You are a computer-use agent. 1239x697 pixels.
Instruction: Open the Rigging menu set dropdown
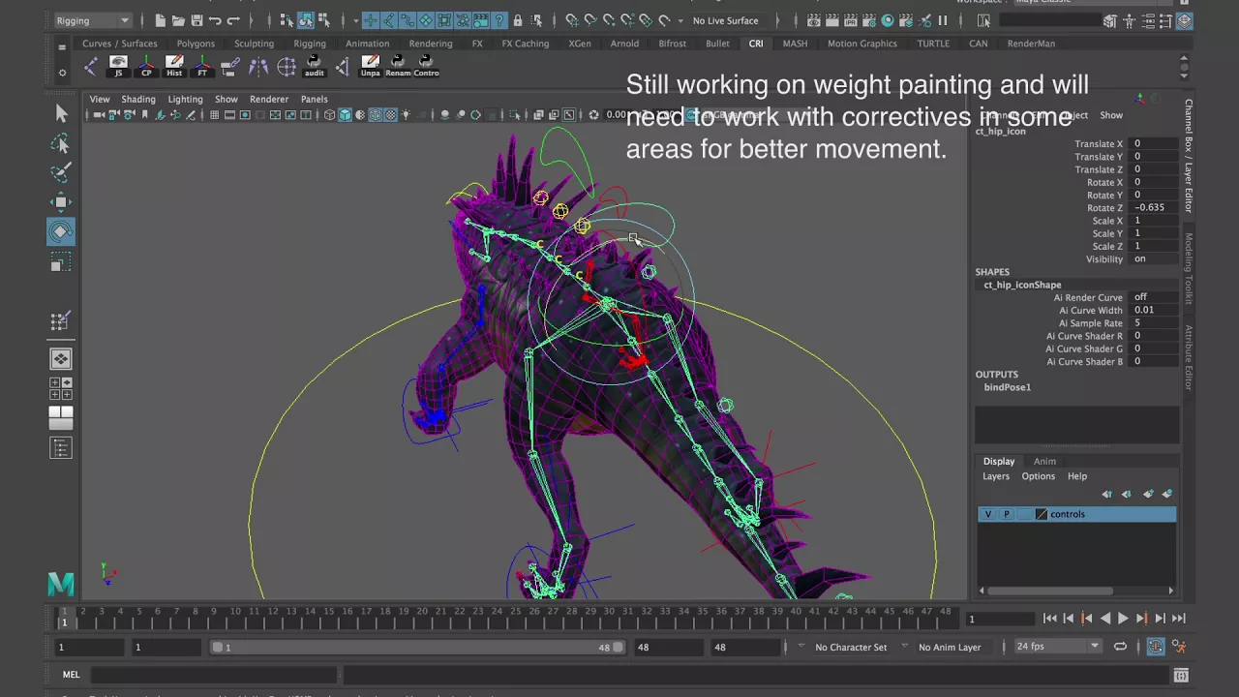(93, 20)
